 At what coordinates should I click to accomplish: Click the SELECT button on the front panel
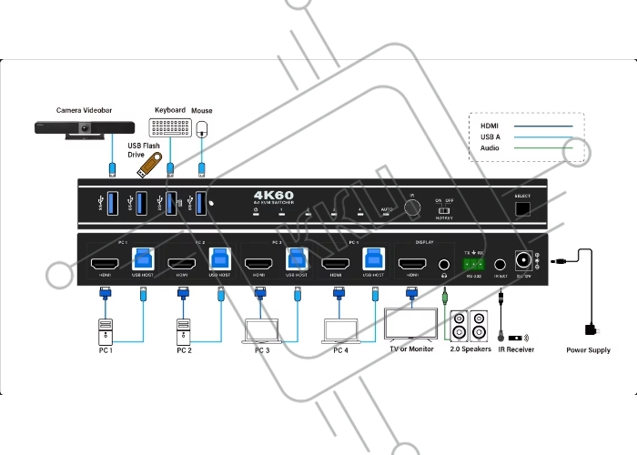[522, 208]
